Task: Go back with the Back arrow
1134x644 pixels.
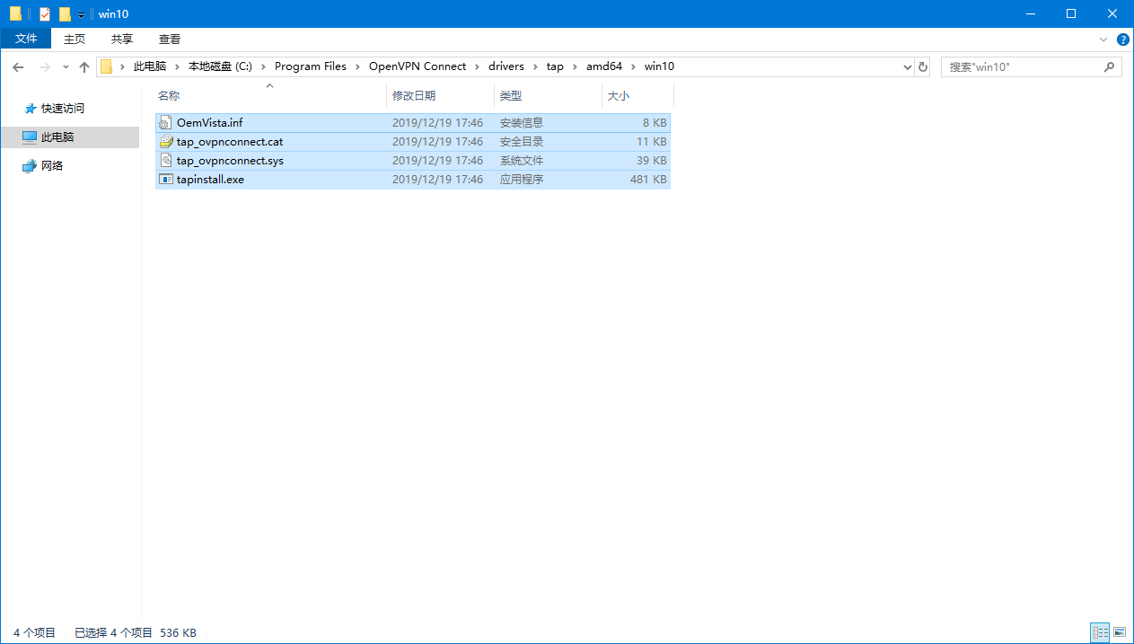Action: point(18,66)
